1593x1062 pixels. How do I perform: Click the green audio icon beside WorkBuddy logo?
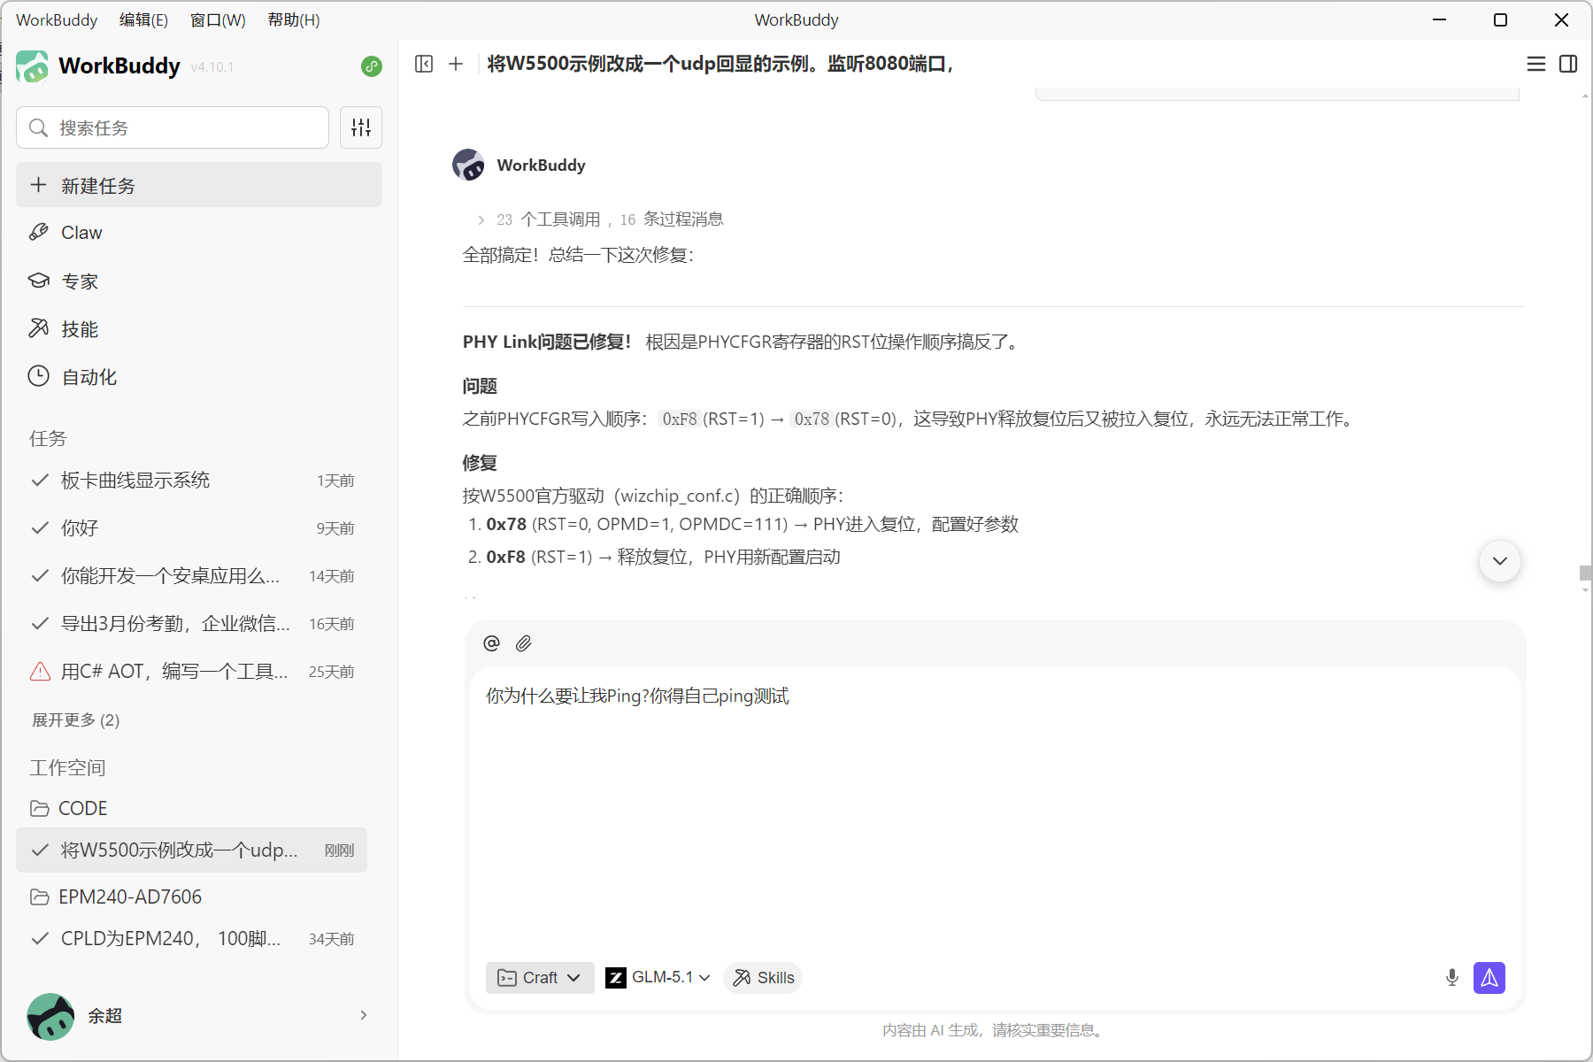click(x=371, y=66)
